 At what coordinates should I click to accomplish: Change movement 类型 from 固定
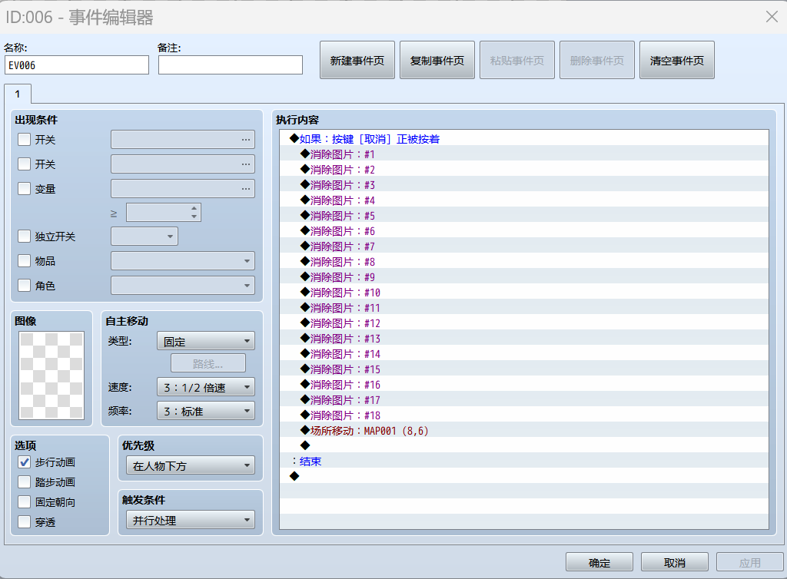coord(206,342)
